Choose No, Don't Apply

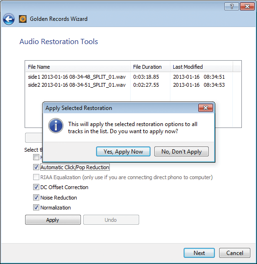181,152
